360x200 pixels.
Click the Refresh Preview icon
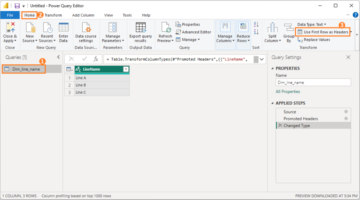(166, 27)
